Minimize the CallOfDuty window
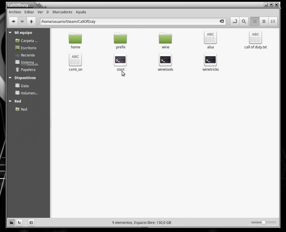The image size is (286, 232). 266,5
